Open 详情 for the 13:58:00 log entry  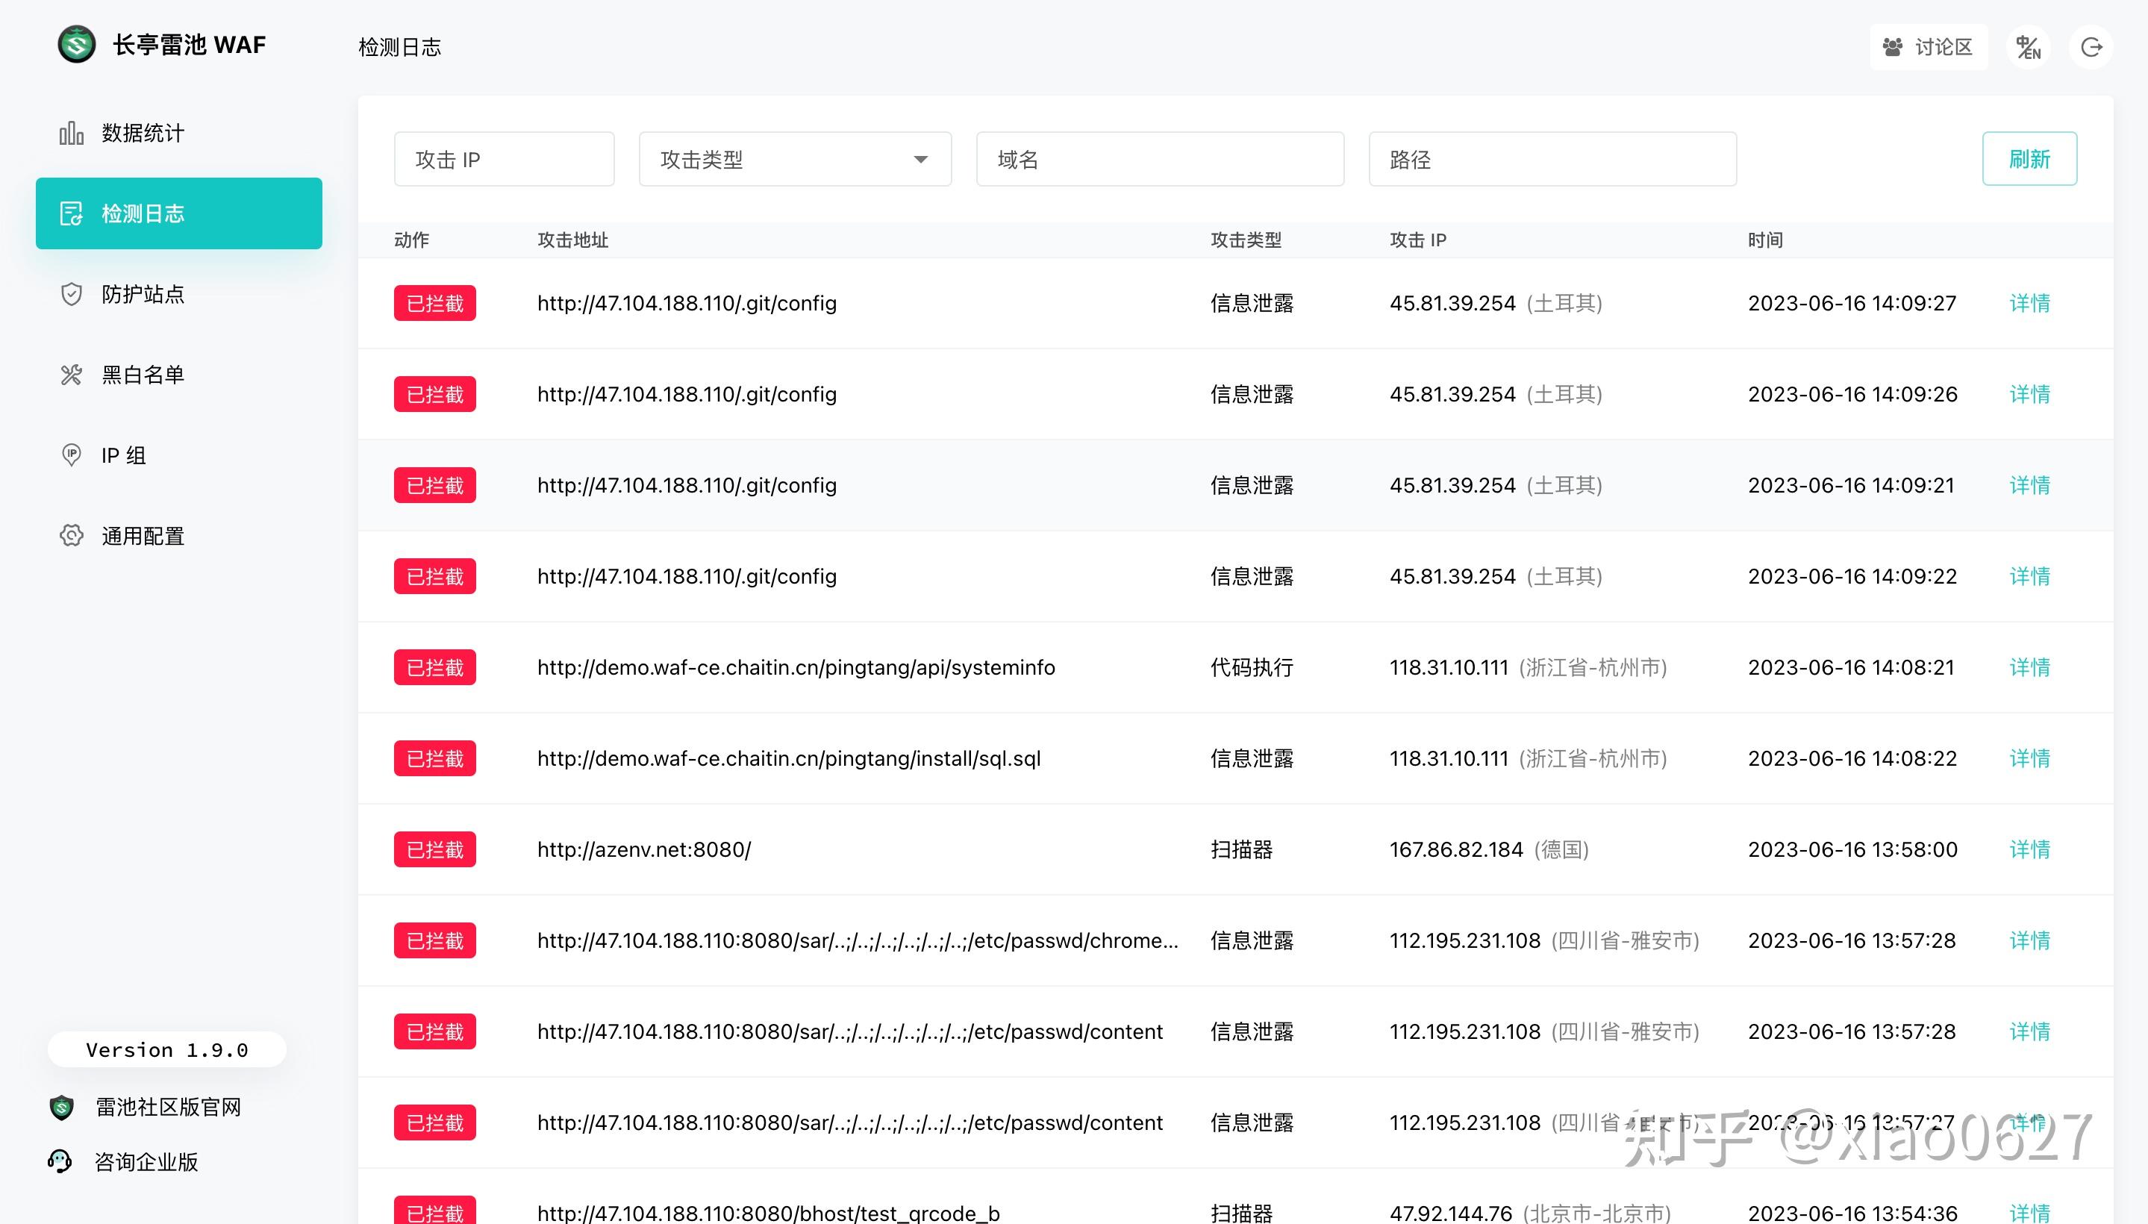2029,850
